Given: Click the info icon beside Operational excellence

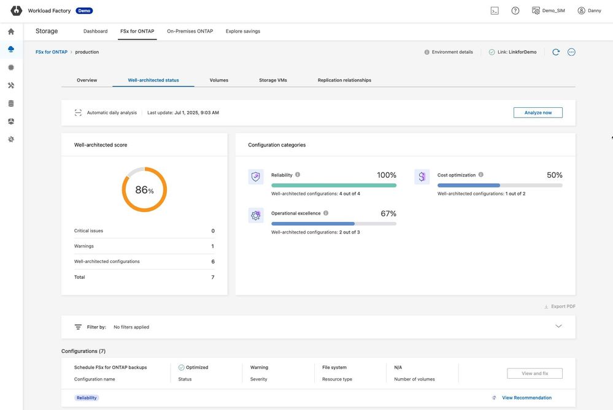Looking at the screenshot, I should tap(326, 213).
